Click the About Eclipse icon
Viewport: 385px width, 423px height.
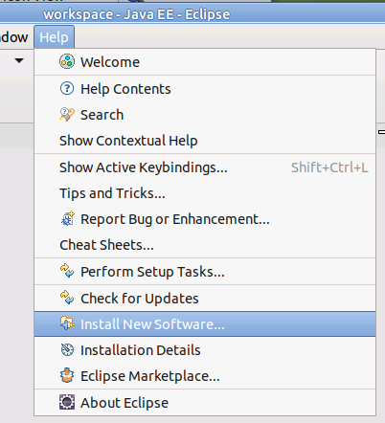(67, 402)
